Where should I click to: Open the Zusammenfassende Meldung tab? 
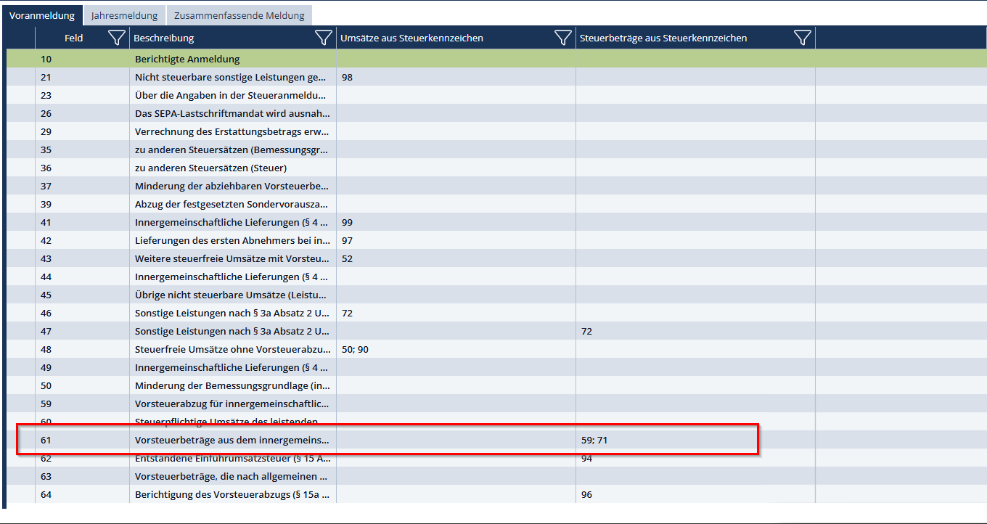click(239, 15)
